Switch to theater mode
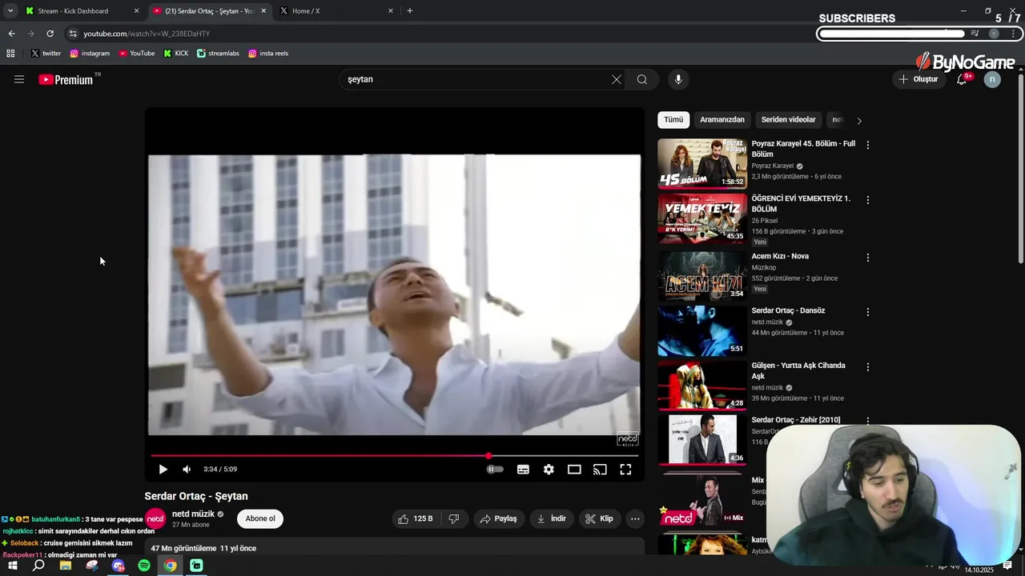 tap(574, 470)
